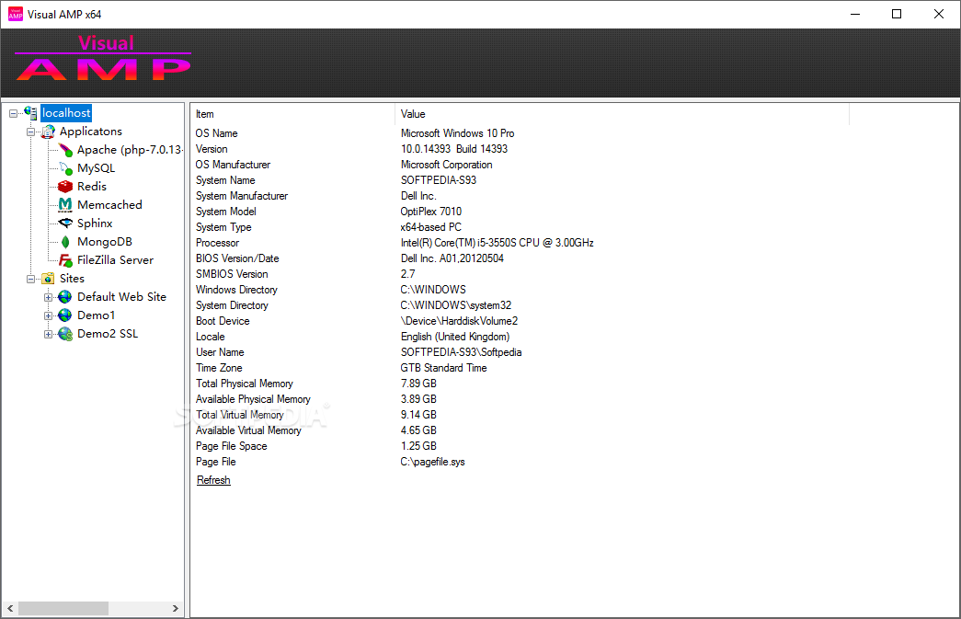This screenshot has height=619, width=961.
Task: Click the Refresh link
Action: [x=213, y=480]
